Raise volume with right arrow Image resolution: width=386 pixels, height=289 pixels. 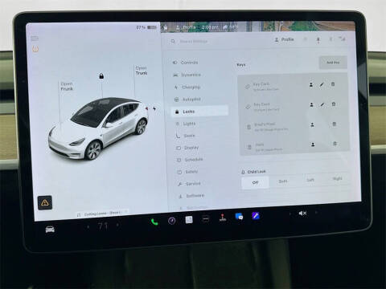(316, 213)
